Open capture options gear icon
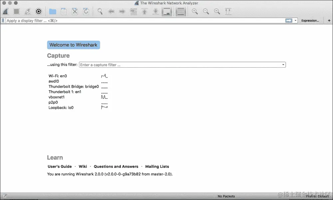 pos(38,11)
